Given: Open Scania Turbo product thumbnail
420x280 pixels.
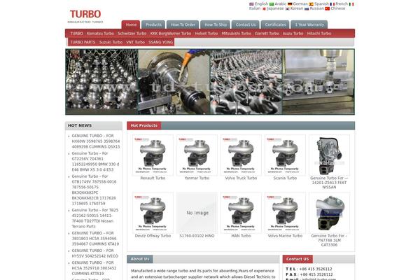Looking at the screenshot, I should pyautogui.click(x=285, y=155).
